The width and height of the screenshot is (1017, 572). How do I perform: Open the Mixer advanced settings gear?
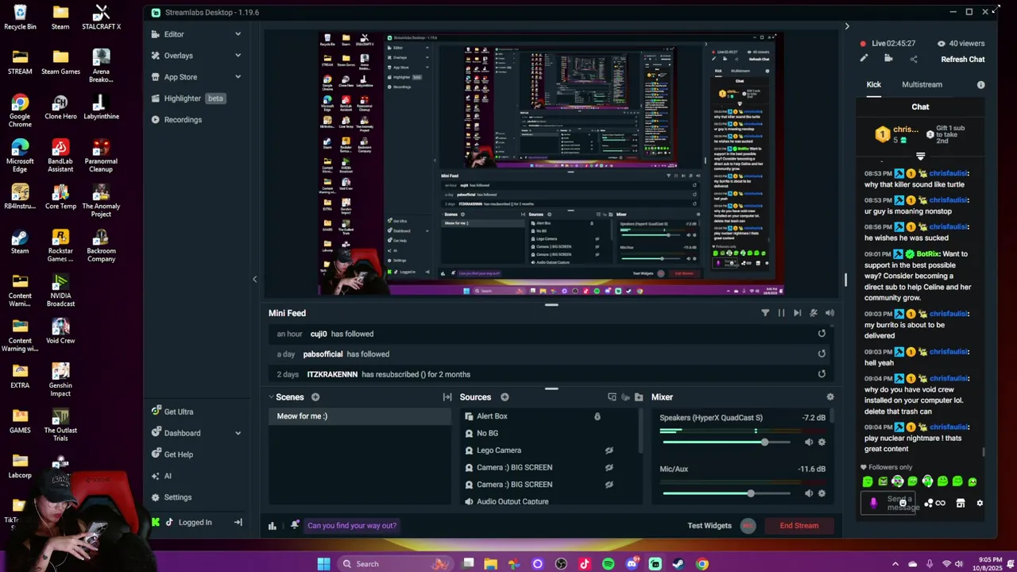click(830, 397)
